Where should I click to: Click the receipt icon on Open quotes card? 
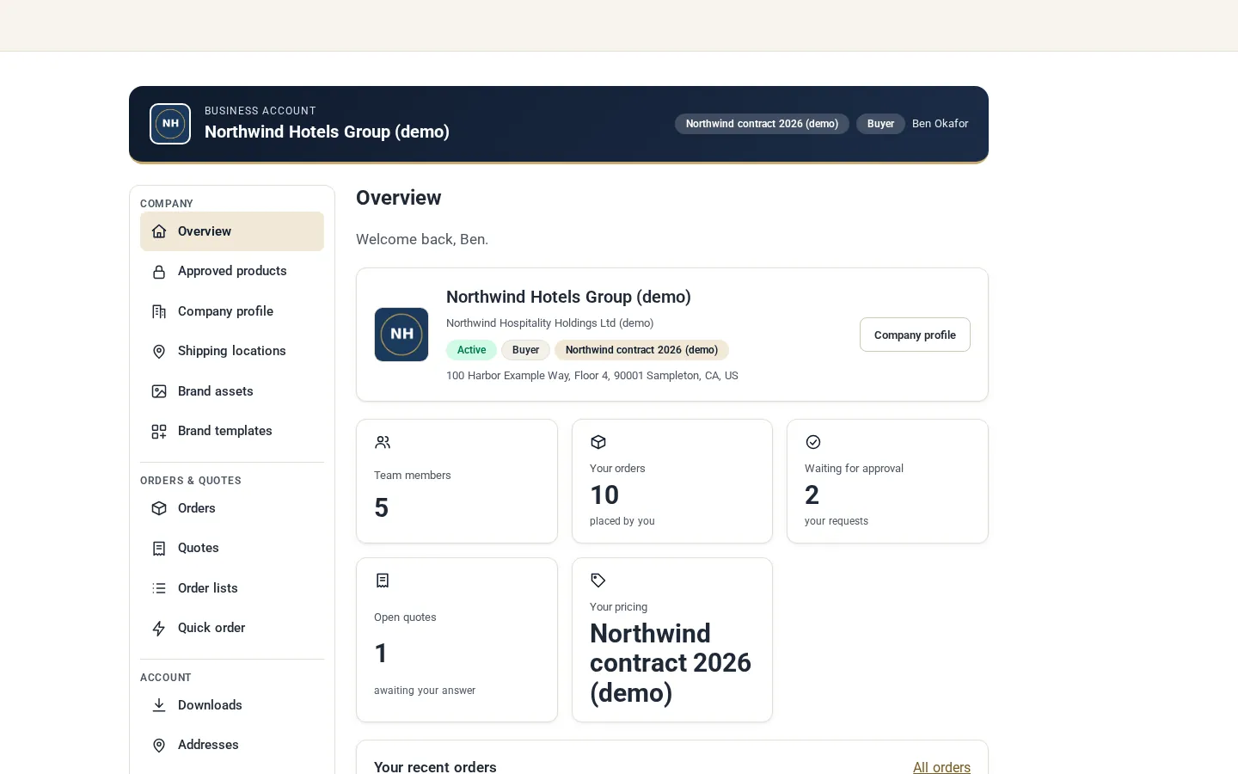(x=383, y=580)
